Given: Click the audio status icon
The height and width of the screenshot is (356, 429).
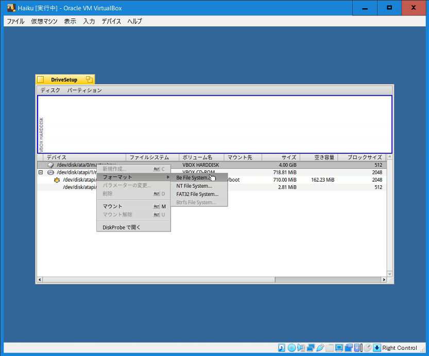Looking at the screenshot, I should pos(301,348).
